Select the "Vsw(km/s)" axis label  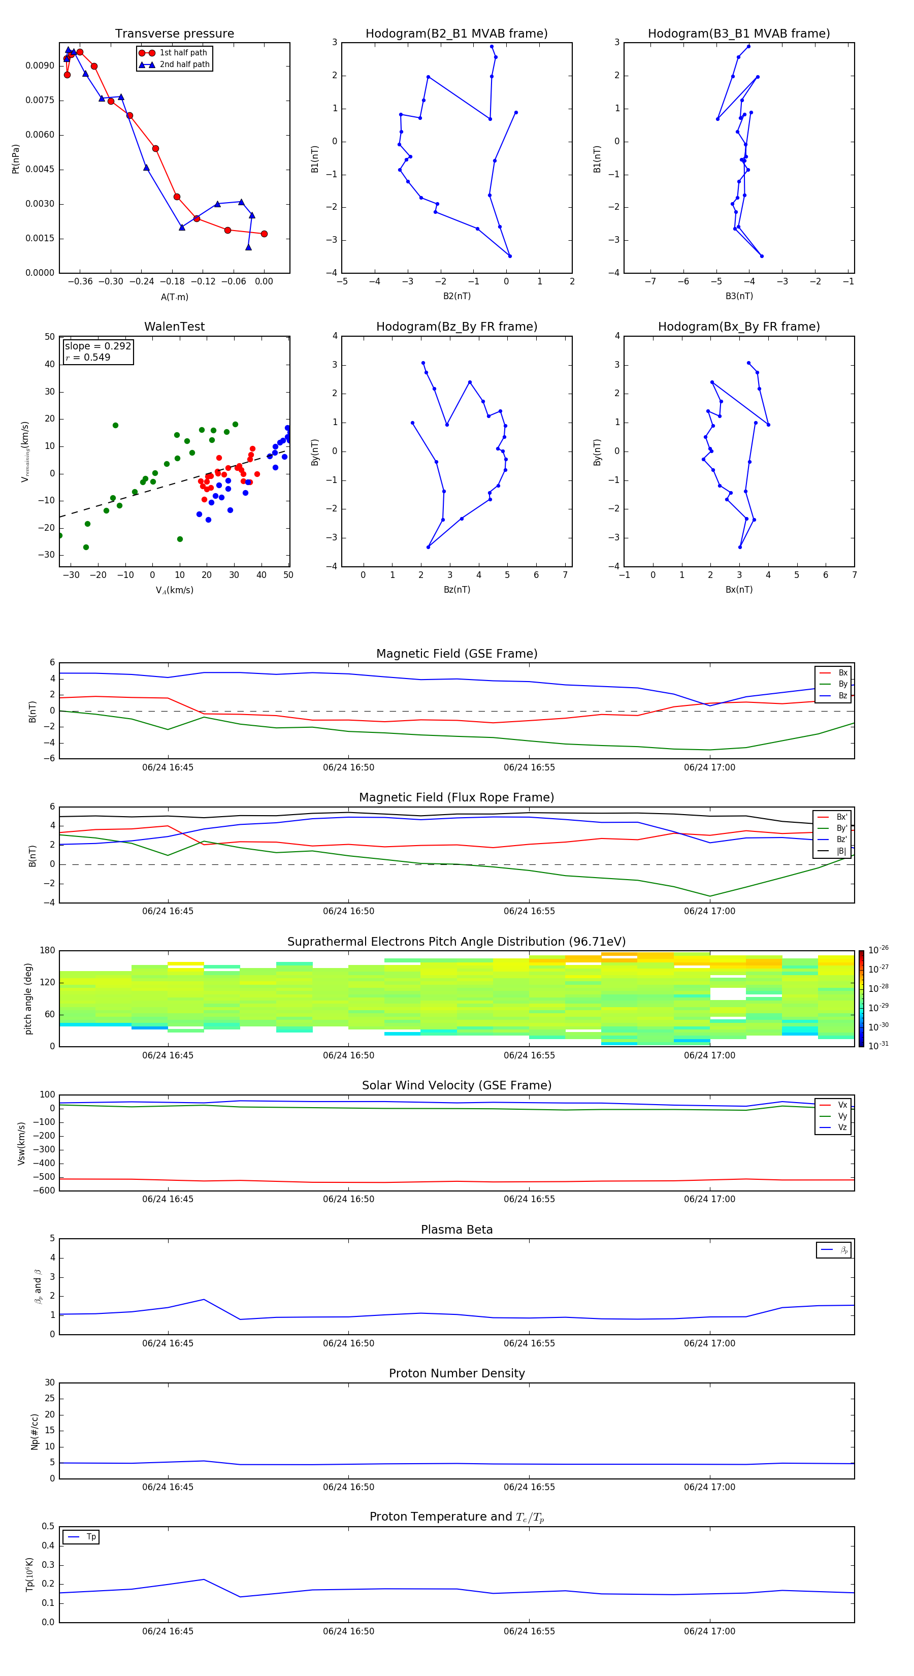tap(21, 1143)
